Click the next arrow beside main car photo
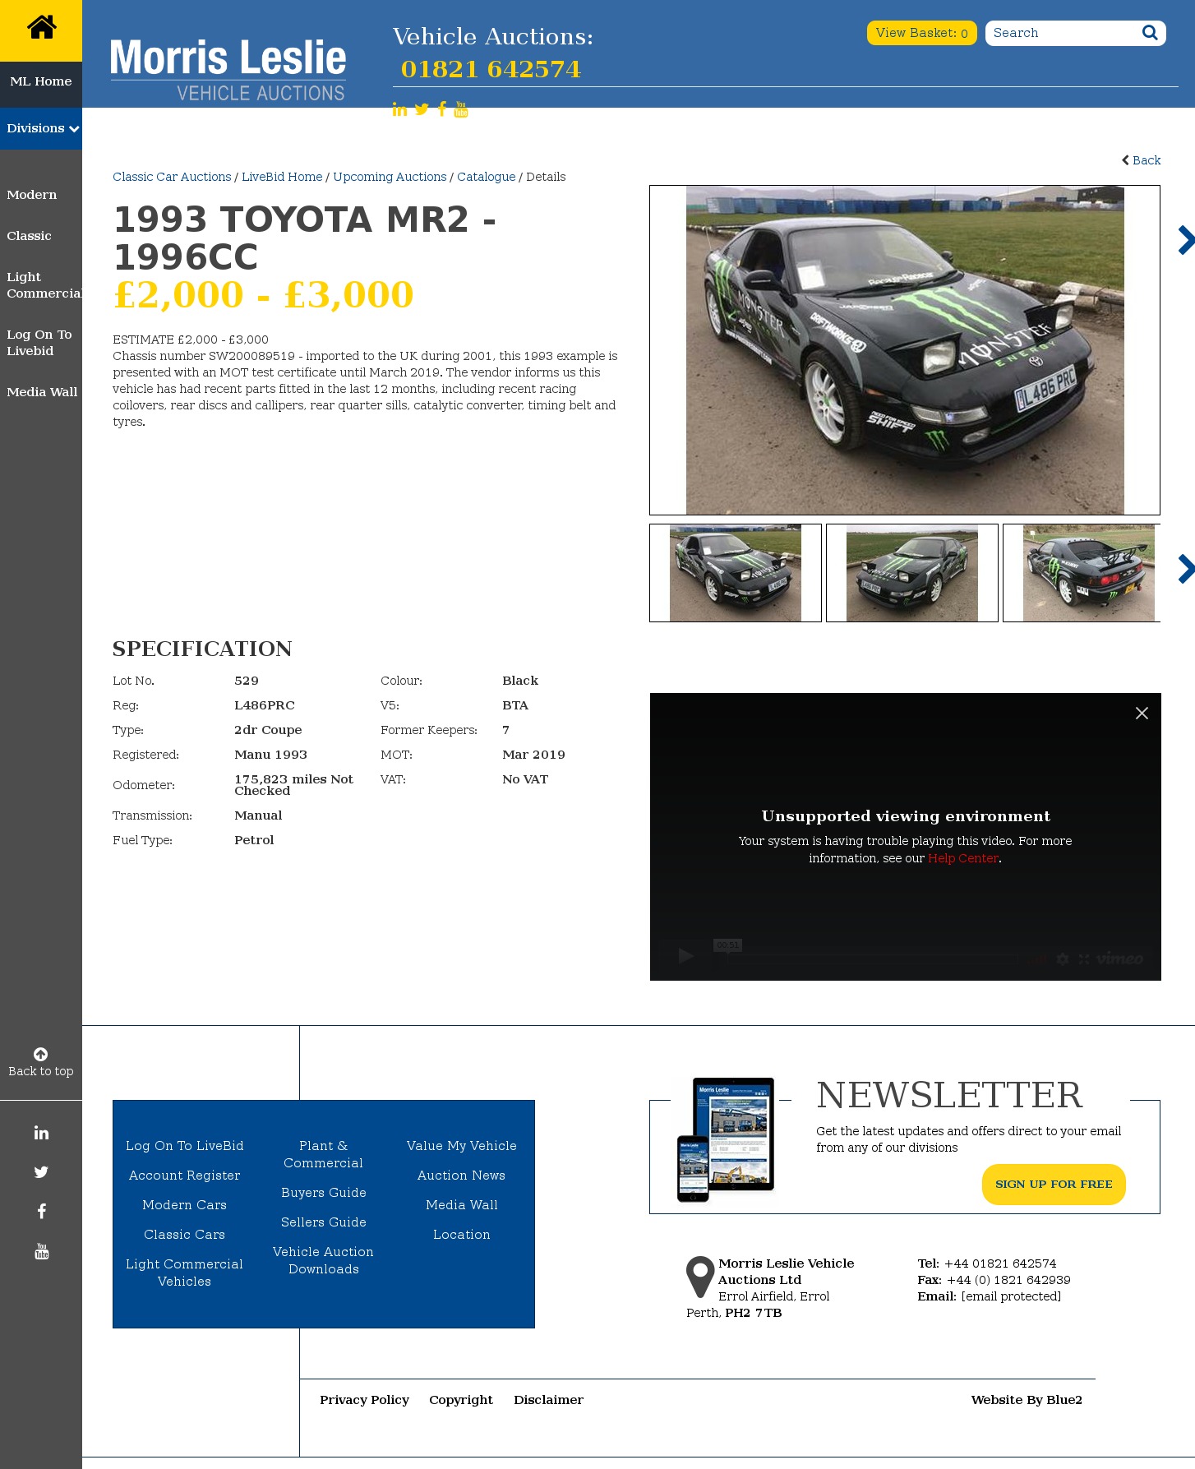Image resolution: width=1195 pixels, height=1469 pixels. click(x=1185, y=240)
